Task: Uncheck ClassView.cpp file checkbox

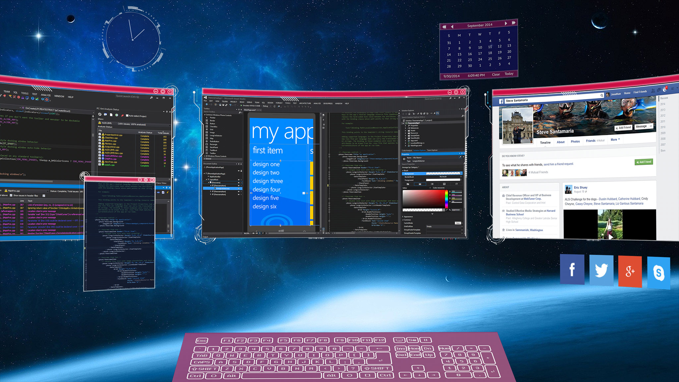Action: (99, 137)
